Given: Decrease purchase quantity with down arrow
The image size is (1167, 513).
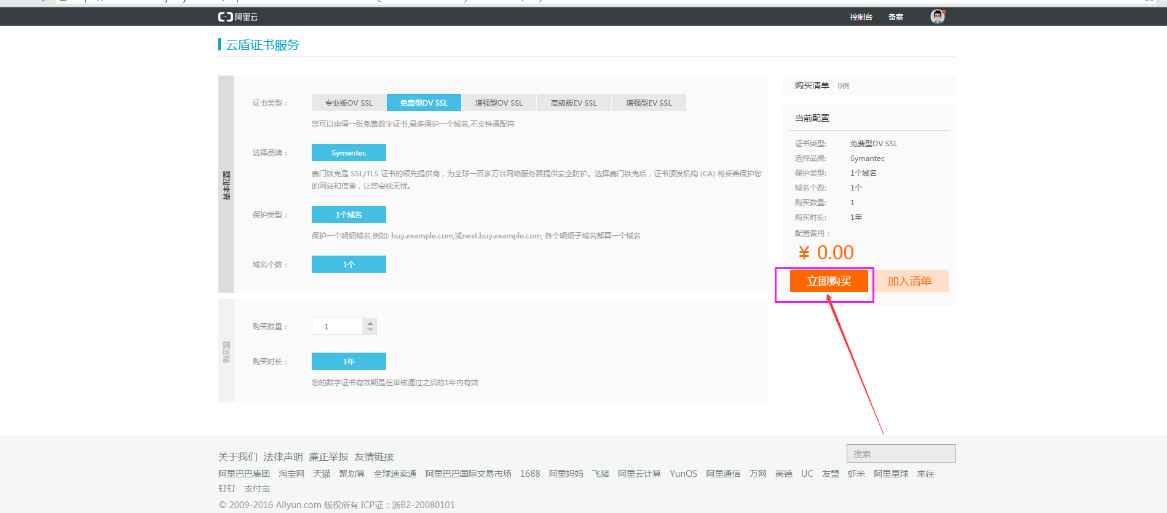Looking at the screenshot, I should tap(370, 330).
